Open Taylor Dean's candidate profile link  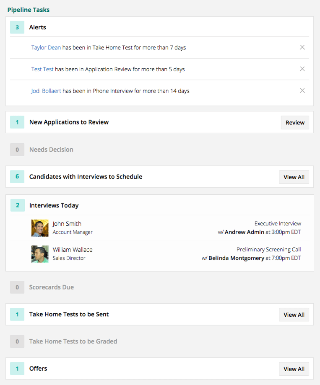pos(46,48)
